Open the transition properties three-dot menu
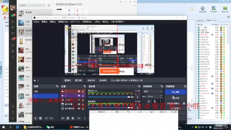This screenshot has width=231, height=130. pyautogui.click(x=160, y=101)
